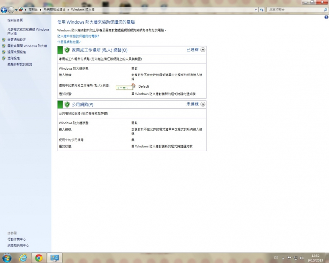This screenshot has height=263, width=329.
Task: Go to 所有控制台項目 in the breadcrumb
Action: coord(54,10)
